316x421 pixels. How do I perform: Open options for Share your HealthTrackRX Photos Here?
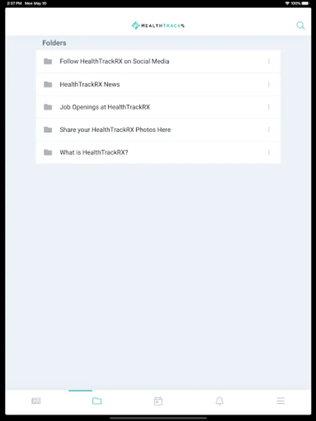tap(269, 130)
